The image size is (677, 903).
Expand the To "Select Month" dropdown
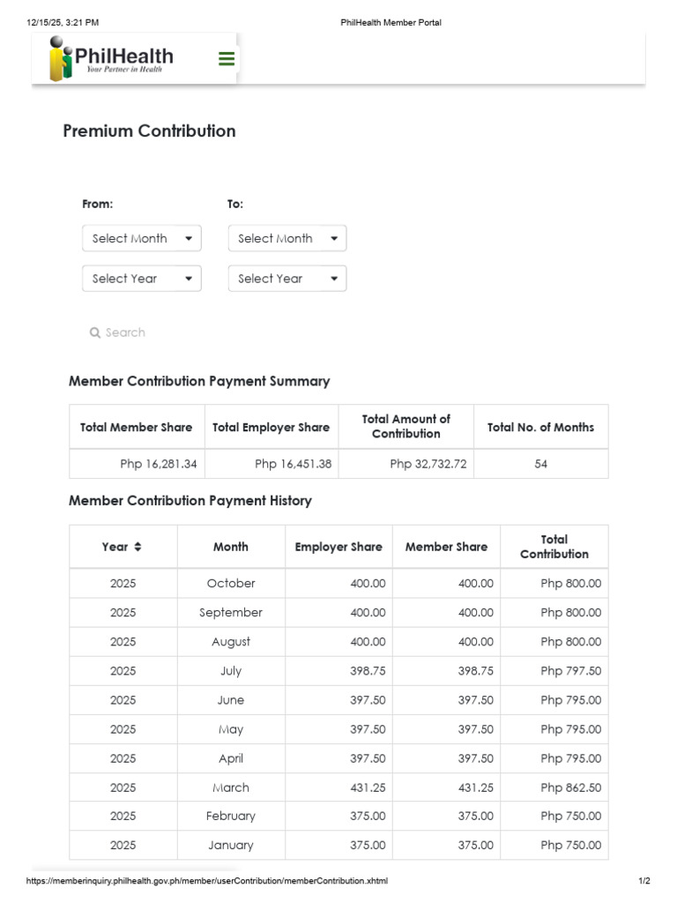tap(287, 238)
